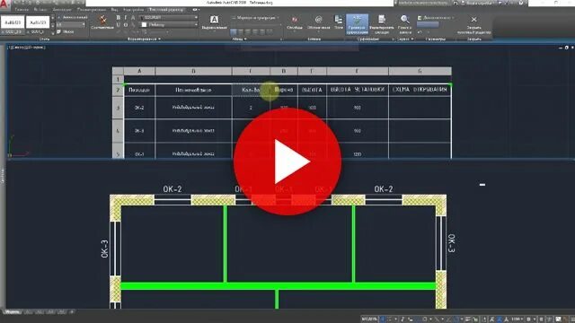The image size is (575, 323).
Task: Click the third paragraph alignment icon in Абзац panel
Action: [x=248, y=32]
